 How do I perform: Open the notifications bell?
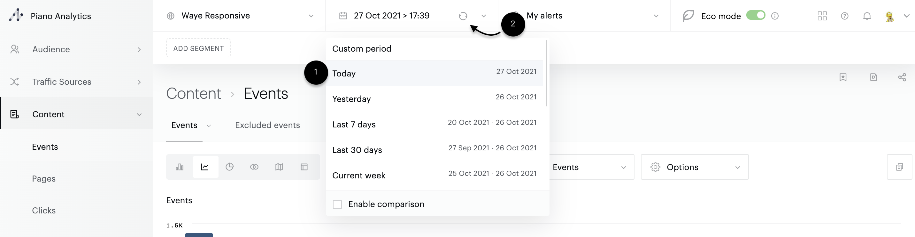click(867, 16)
